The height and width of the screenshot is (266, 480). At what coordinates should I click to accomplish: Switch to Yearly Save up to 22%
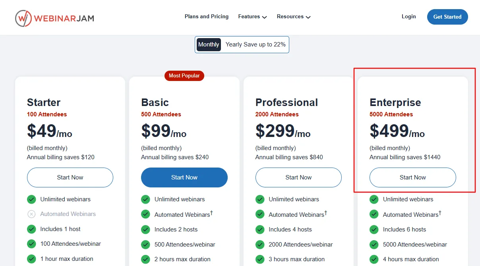pyautogui.click(x=255, y=44)
